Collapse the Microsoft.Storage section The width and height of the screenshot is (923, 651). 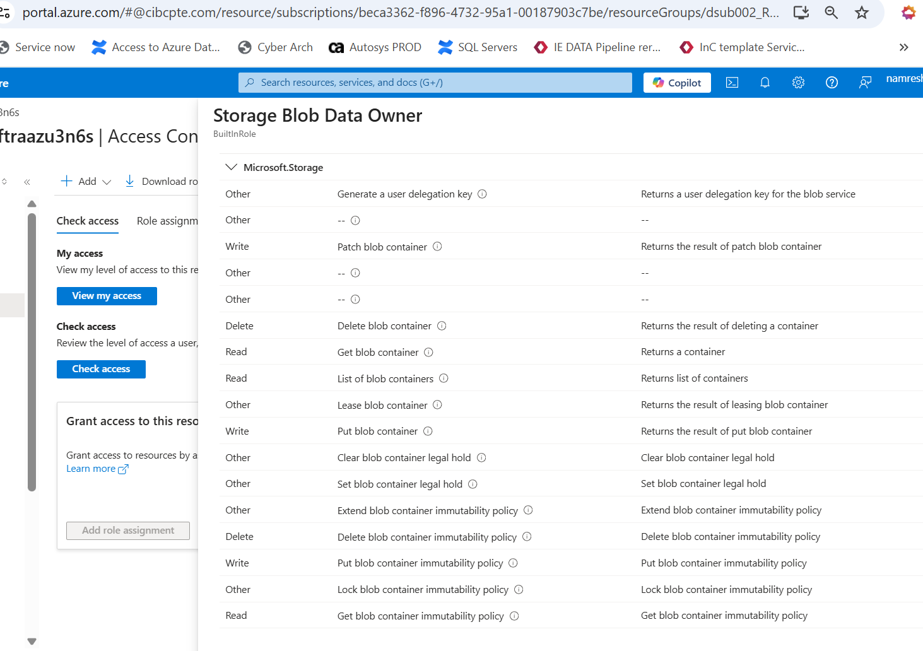click(x=231, y=167)
